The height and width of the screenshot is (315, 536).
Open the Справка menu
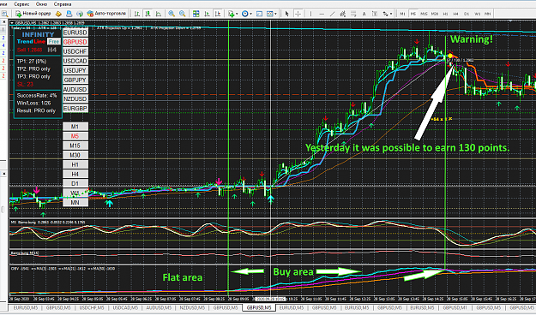coord(63,4)
